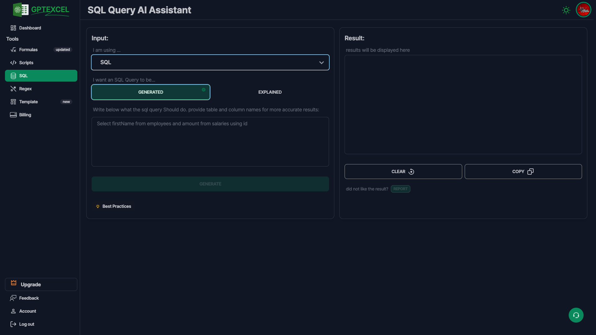This screenshot has height=335, width=596.
Task: Click the dropdown chevron arrow
Action: point(321,63)
